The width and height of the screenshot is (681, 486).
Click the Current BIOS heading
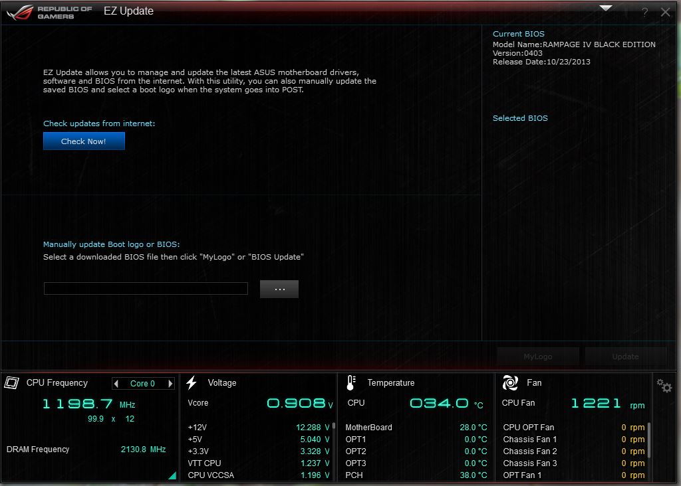[518, 34]
